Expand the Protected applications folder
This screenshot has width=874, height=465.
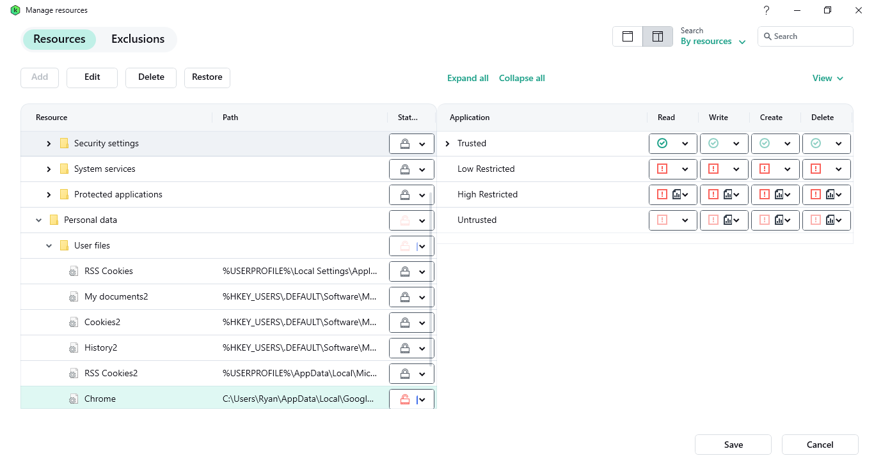tap(49, 195)
